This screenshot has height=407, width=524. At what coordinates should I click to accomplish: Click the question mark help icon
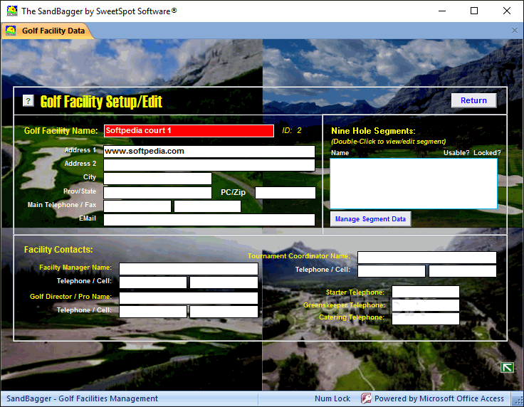click(x=28, y=101)
